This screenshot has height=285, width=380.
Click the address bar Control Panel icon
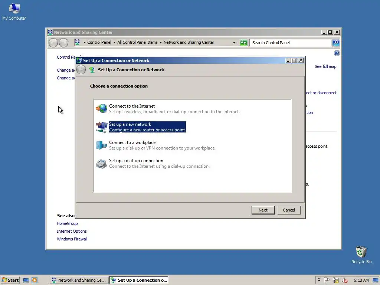[77, 42]
